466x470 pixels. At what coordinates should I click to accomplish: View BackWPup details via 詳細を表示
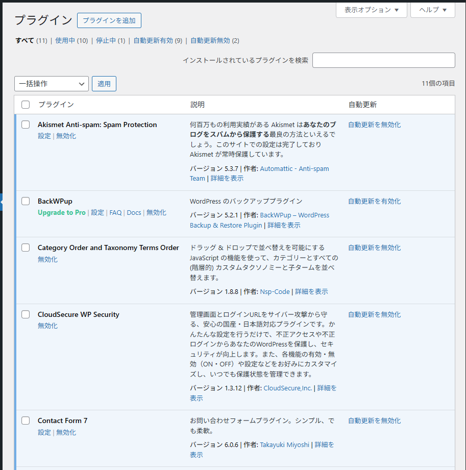coord(284,226)
